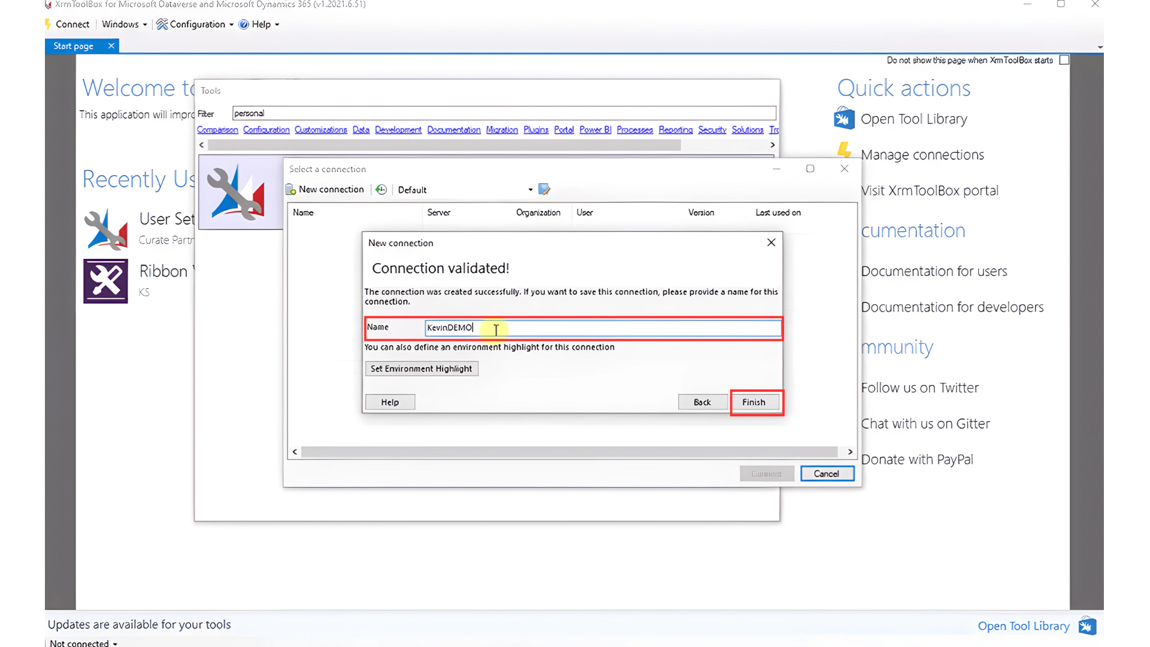This screenshot has width=1150, height=647.
Task: Click the Last used on column header
Action: click(x=778, y=213)
